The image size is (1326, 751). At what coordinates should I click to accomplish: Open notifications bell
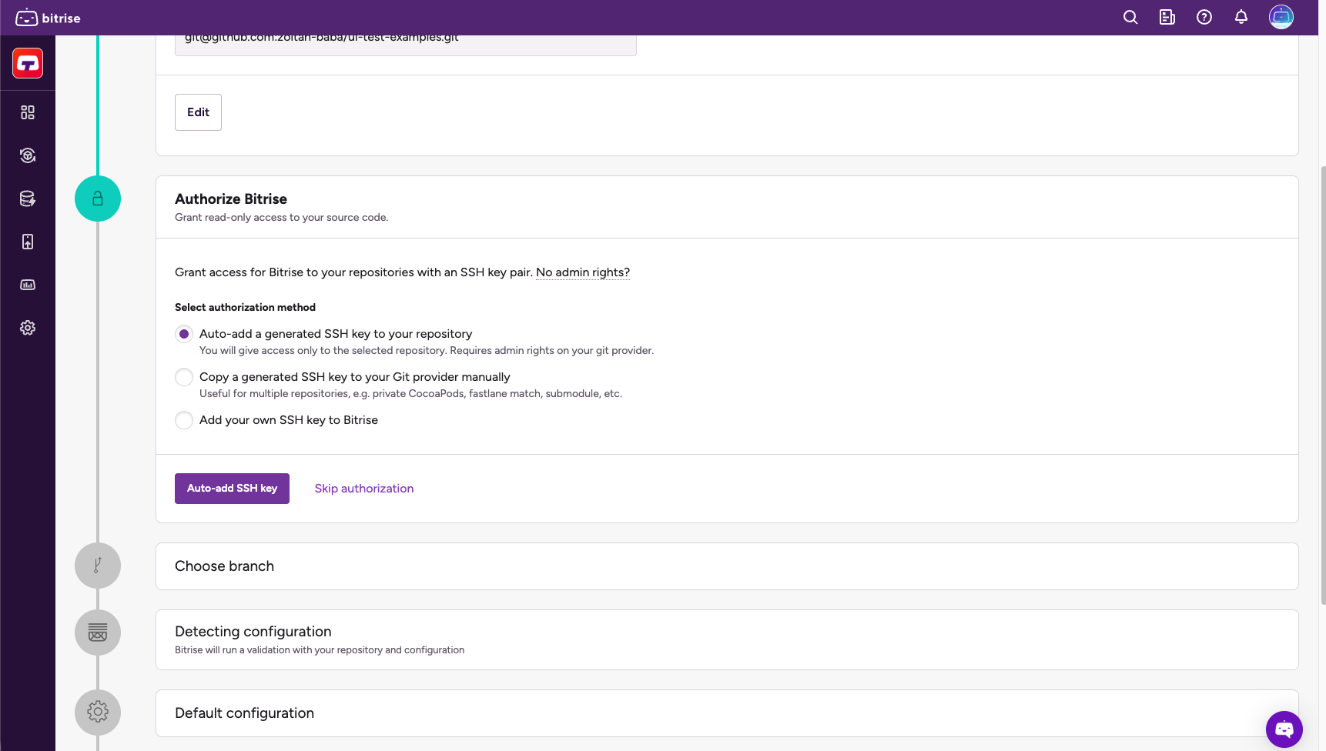(x=1241, y=17)
